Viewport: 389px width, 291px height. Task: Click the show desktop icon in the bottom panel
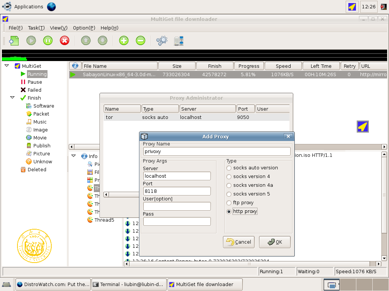coord(6,285)
